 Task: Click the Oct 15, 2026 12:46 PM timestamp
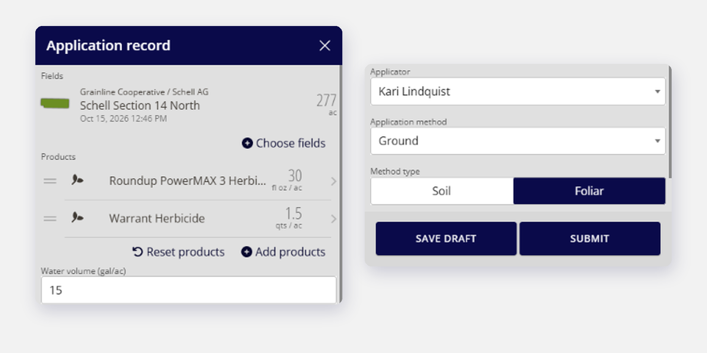124,119
